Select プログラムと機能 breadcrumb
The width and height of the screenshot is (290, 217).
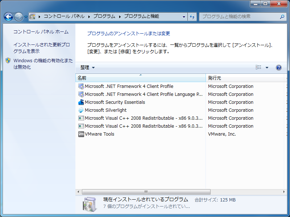click(141, 16)
